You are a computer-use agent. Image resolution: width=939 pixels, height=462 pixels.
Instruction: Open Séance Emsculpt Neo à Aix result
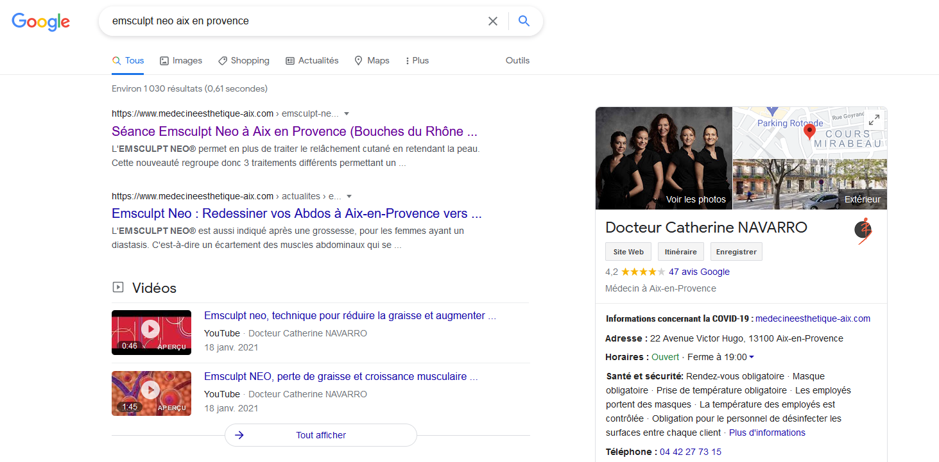pyautogui.click(x=295, y=132)
